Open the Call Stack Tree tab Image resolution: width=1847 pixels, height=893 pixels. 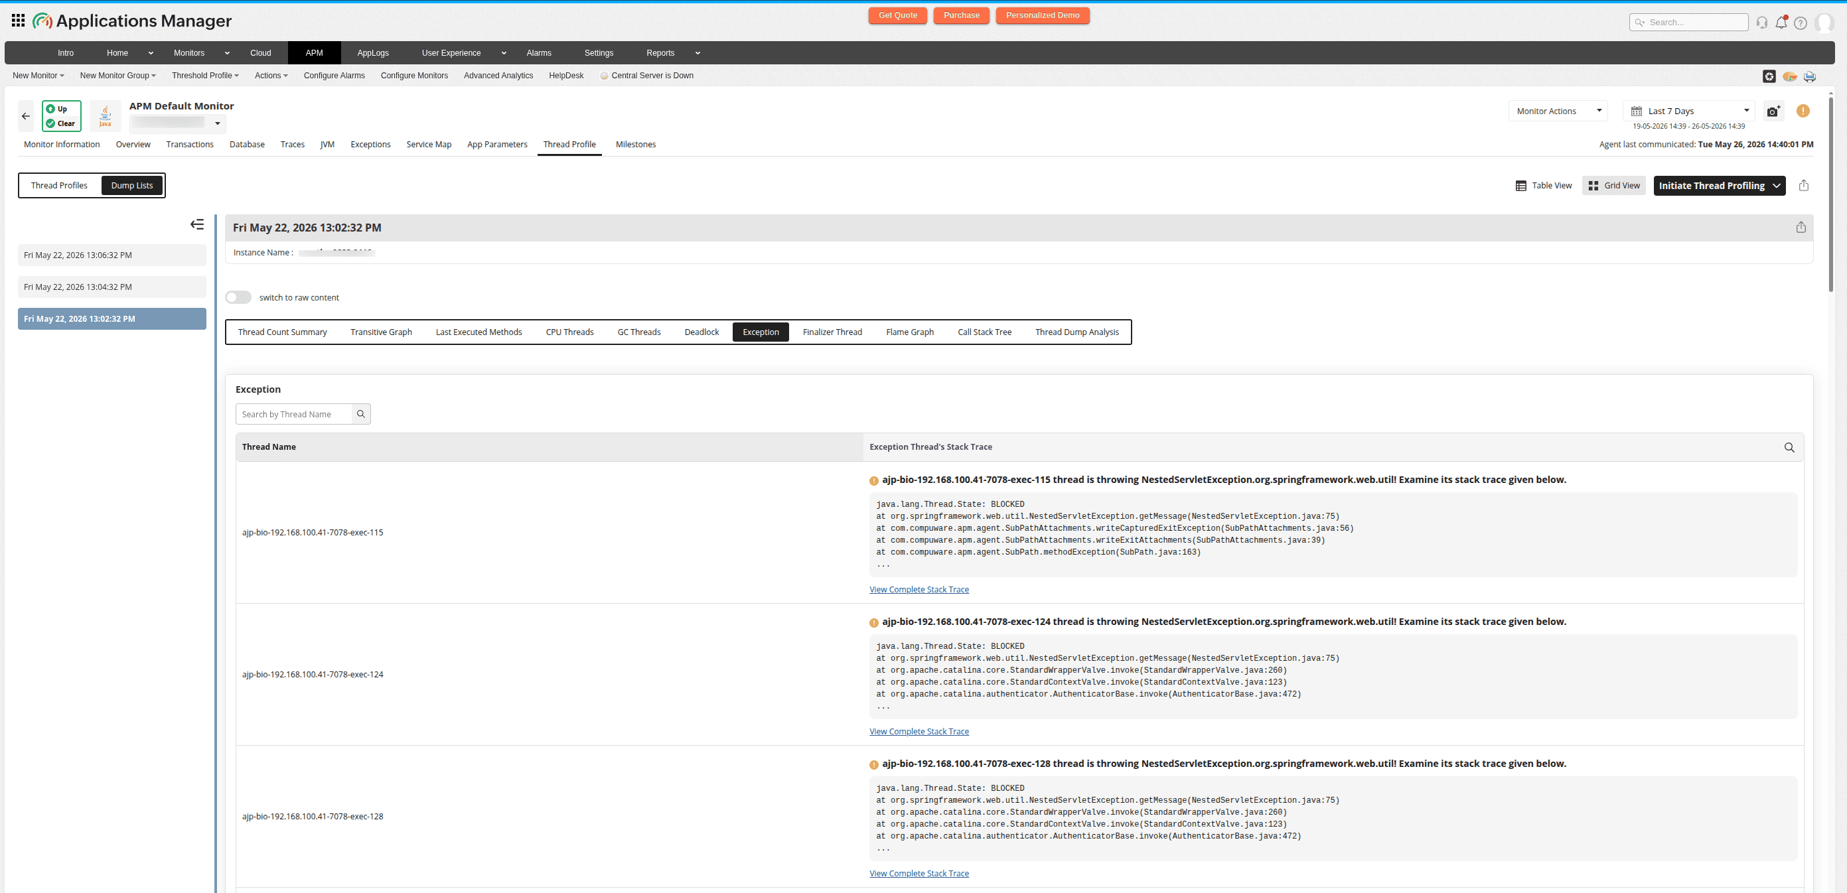coord(984,332)
